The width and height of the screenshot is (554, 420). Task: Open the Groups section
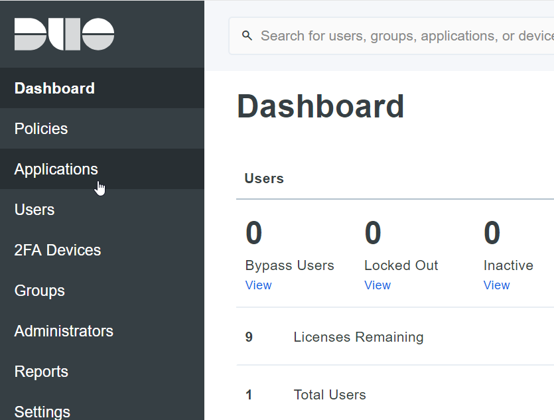(x=40, y=291)
